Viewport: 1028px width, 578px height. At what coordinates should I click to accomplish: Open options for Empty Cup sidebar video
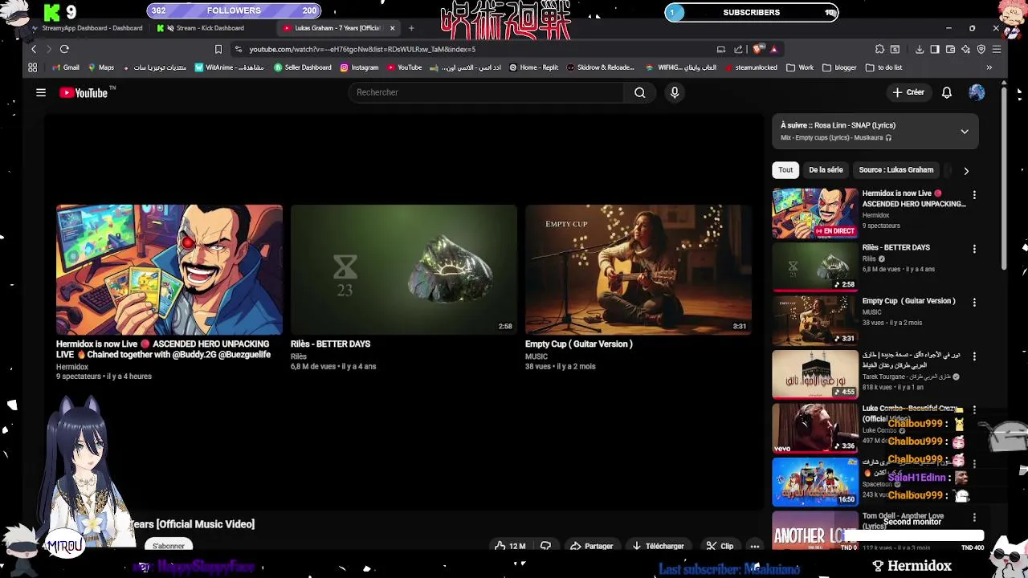[974, 303]
